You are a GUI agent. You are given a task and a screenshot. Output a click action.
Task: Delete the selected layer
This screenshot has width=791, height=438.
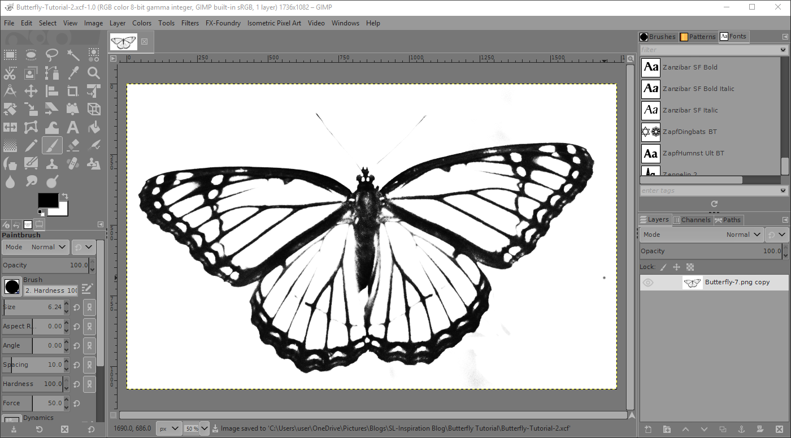[x=779, y=429]
